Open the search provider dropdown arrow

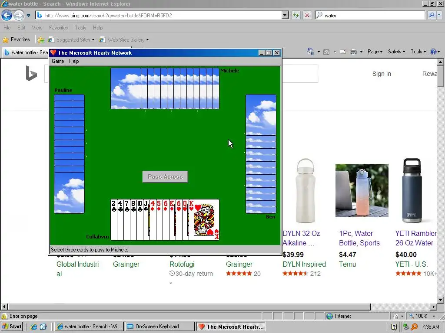(x=439, y=15)
